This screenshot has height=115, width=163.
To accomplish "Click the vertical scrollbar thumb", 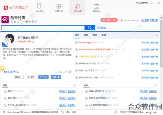I will [161, 44].
